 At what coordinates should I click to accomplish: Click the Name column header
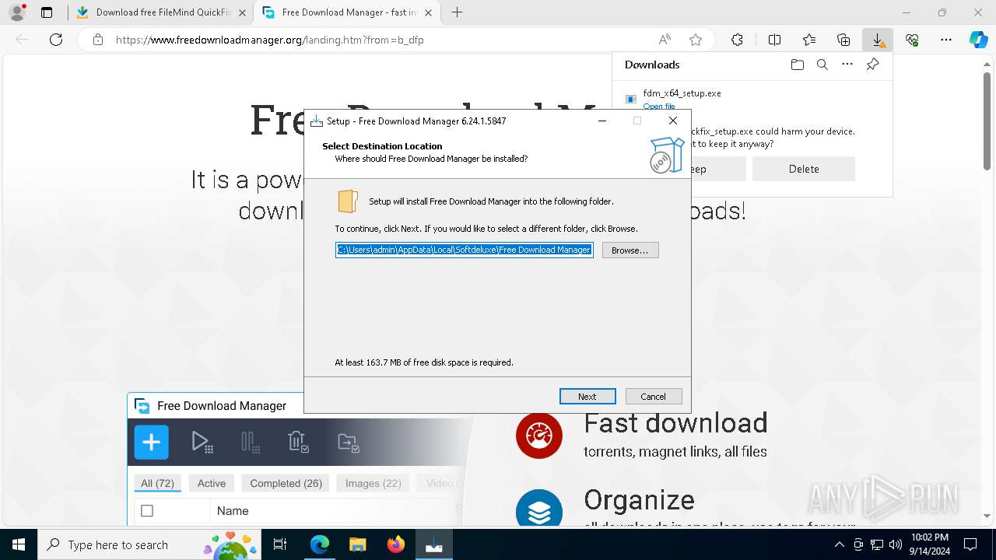click(x=233, y=511)
